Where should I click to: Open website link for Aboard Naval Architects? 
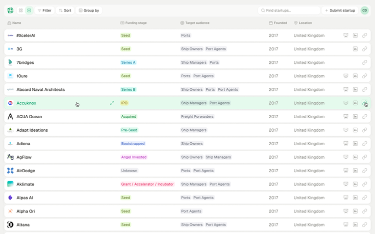pyautogui.click(x=364, y=89)
